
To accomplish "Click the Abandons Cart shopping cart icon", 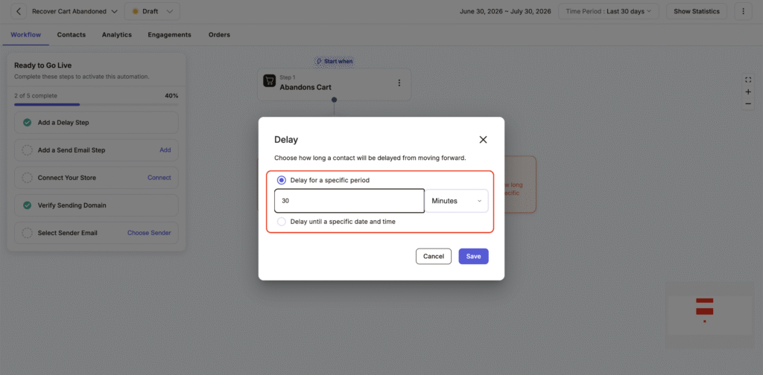I will [x=269, y=80].
